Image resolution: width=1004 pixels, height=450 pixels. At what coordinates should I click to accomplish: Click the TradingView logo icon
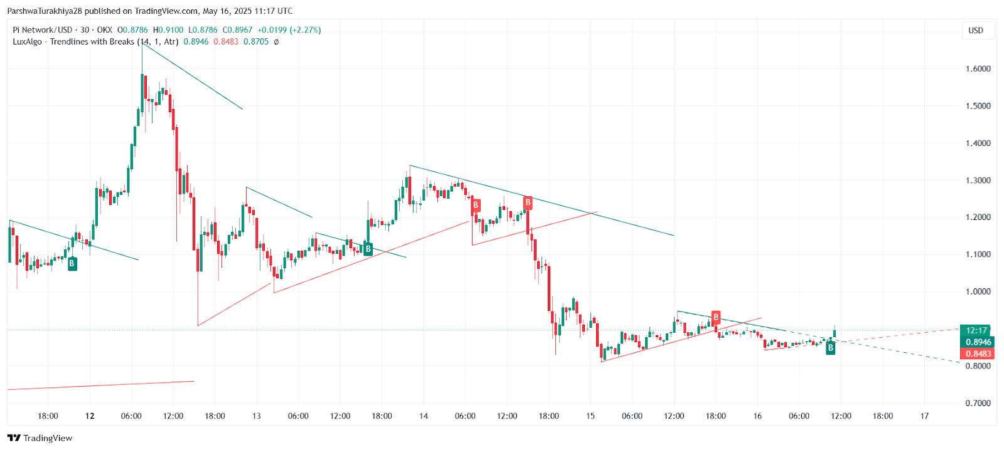click(x=14, y=438)
